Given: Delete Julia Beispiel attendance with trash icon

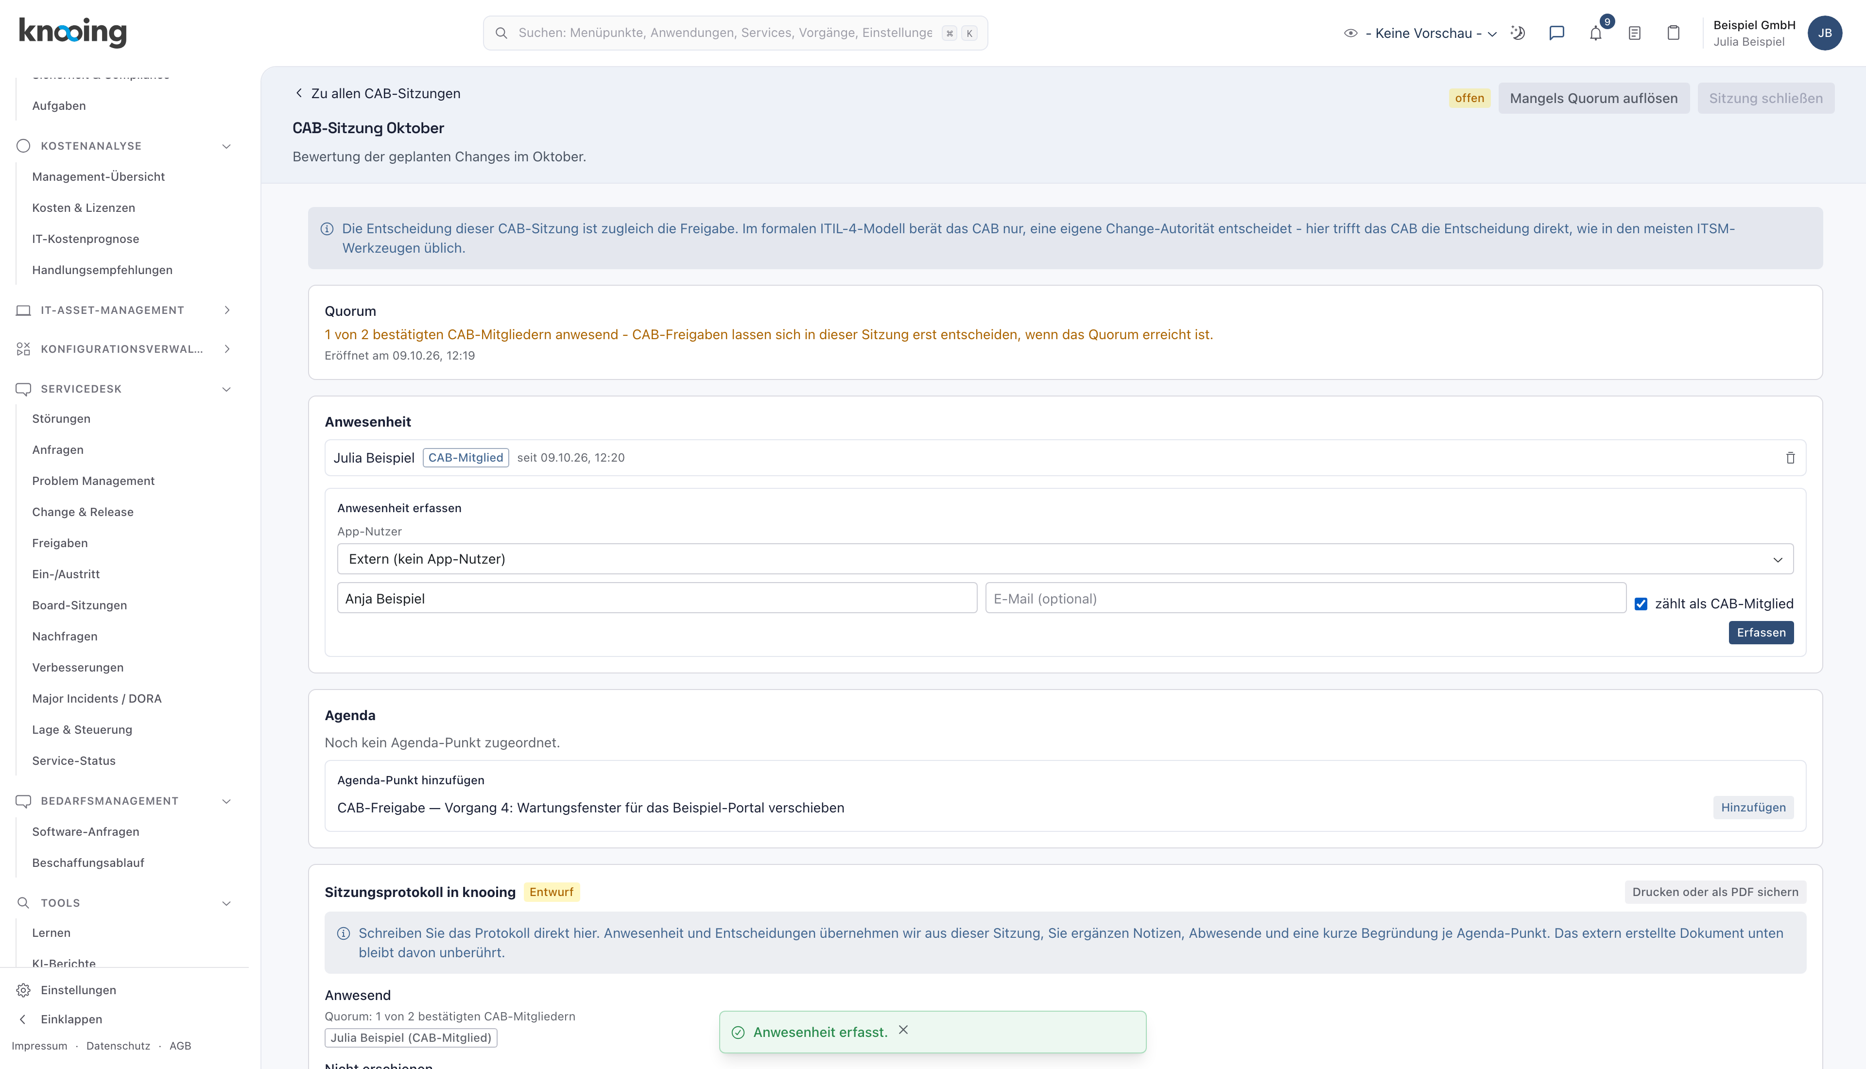Looking at the screenshot, I should pyautogui.click(x=1790, y=457).
